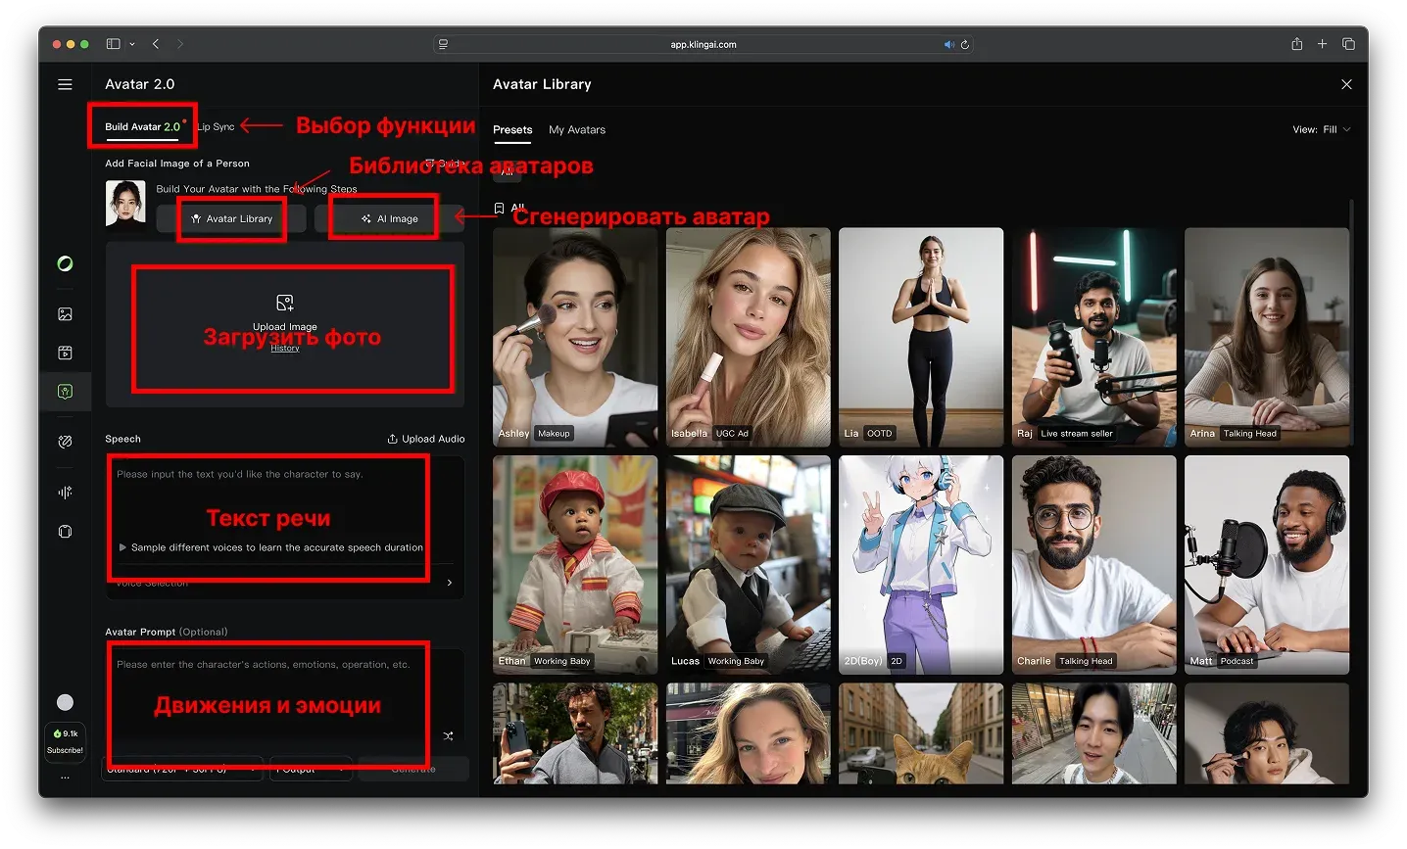The height and width of the screenshot is (849, 1407).
Task: Open the hamburger menu in the sidebar
Action: (x=65, y=85)
